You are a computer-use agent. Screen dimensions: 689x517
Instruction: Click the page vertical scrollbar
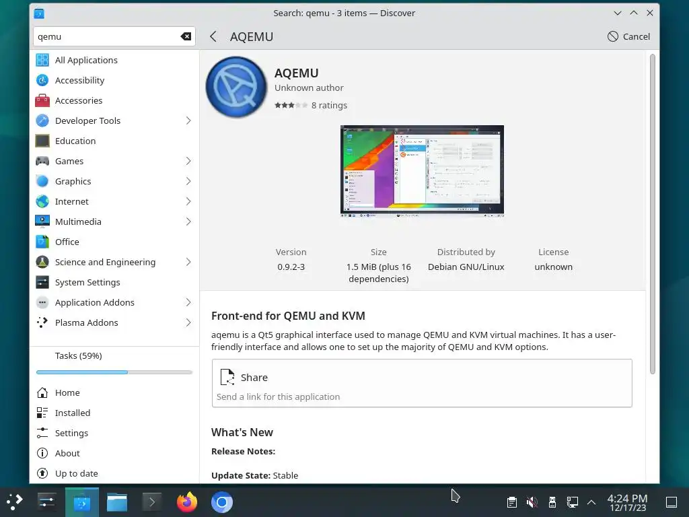click(653, 214)
